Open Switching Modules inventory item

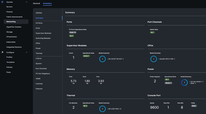43,38
